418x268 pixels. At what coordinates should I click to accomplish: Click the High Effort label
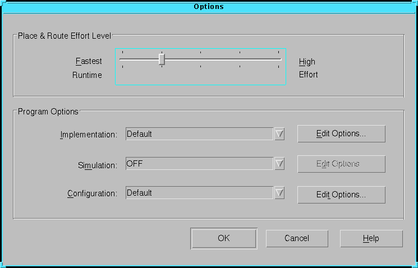(x=308, y=68)
